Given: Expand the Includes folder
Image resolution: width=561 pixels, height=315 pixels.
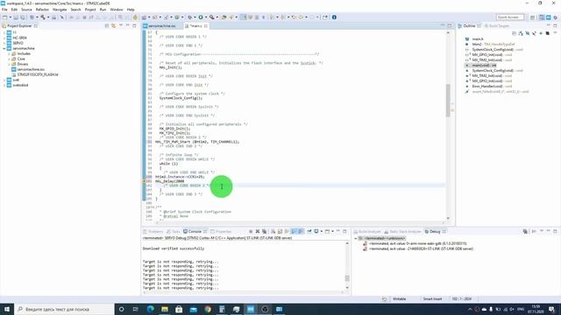Looking at the screenshot, I should tap(9, 53).
